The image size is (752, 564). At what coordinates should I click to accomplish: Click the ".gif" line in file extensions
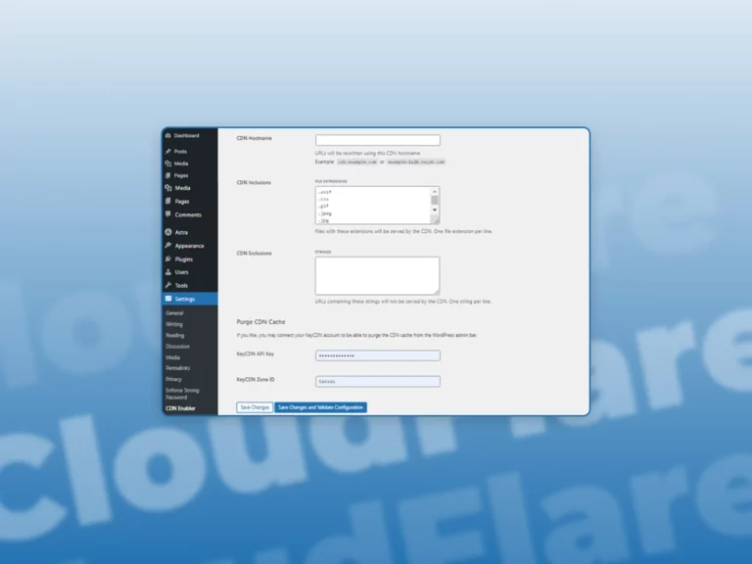pos(324,207)
